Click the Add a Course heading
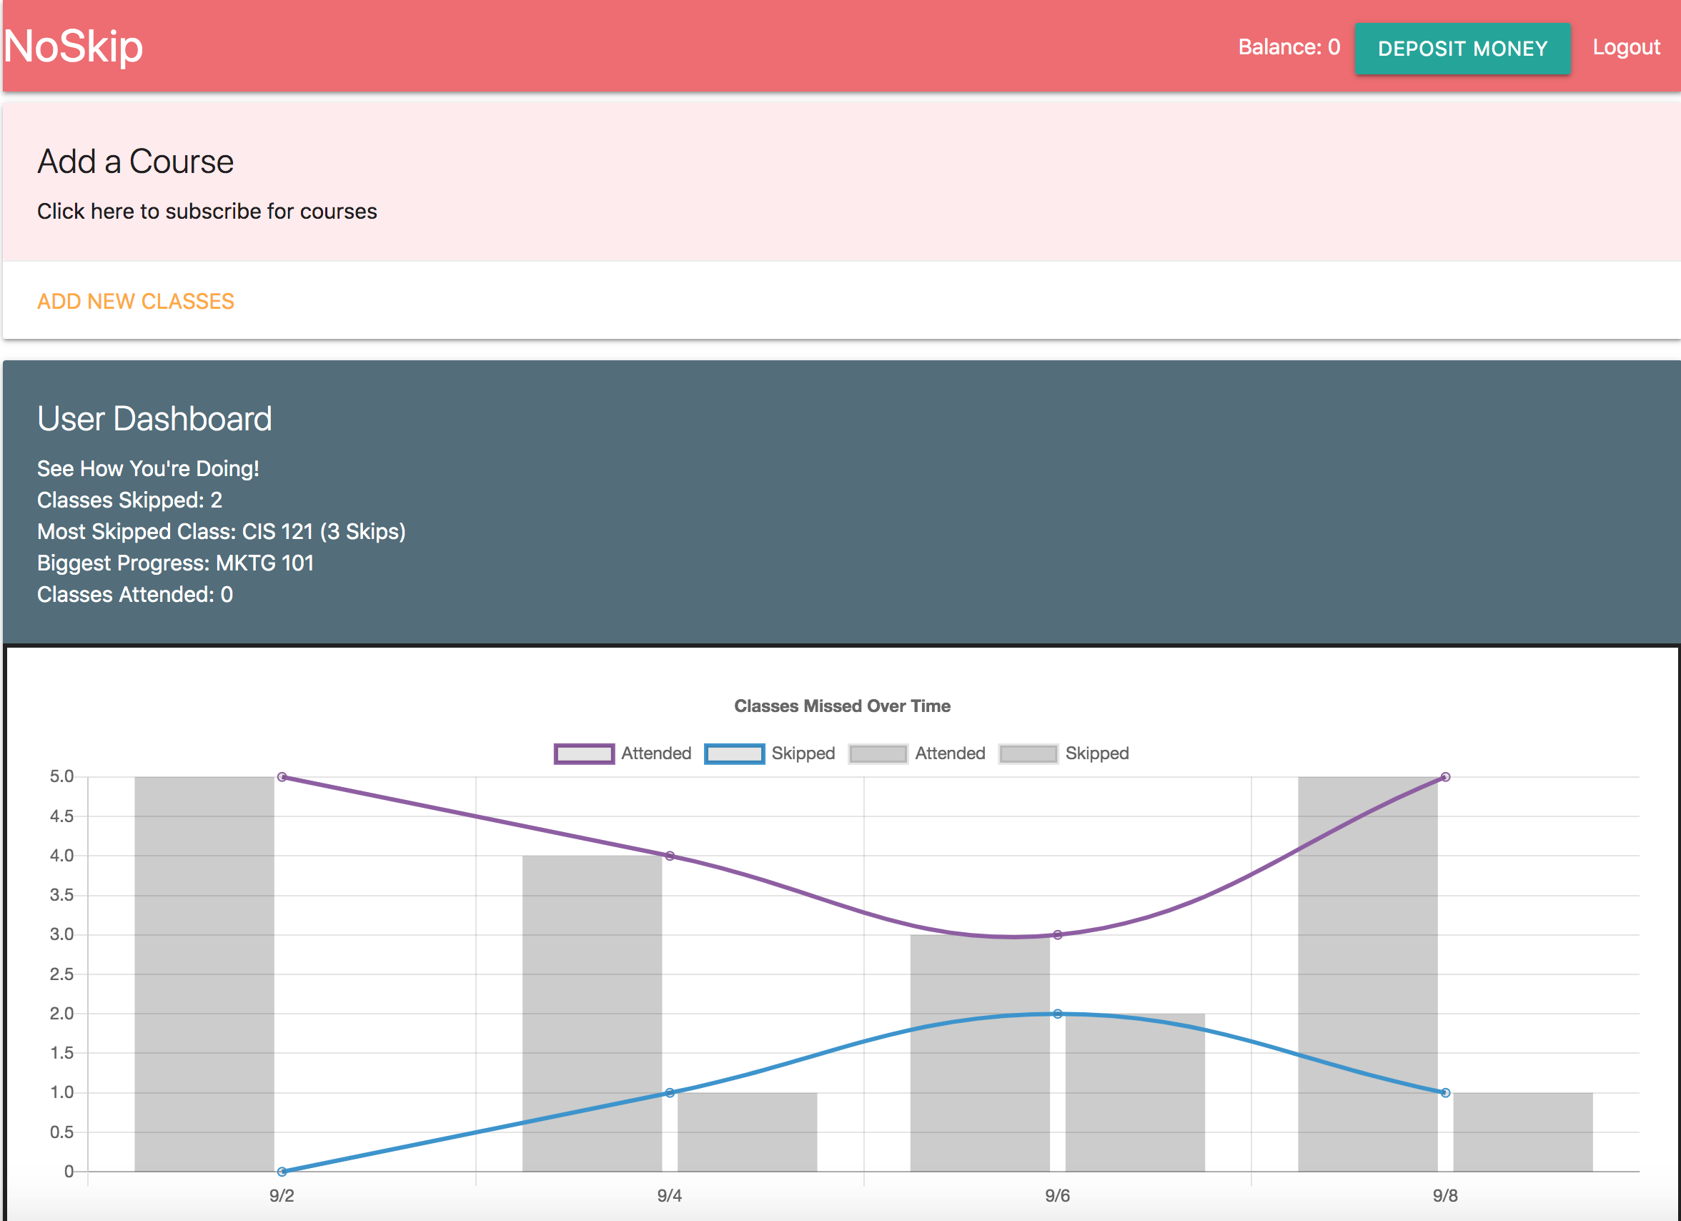 [x=136, y=162]
